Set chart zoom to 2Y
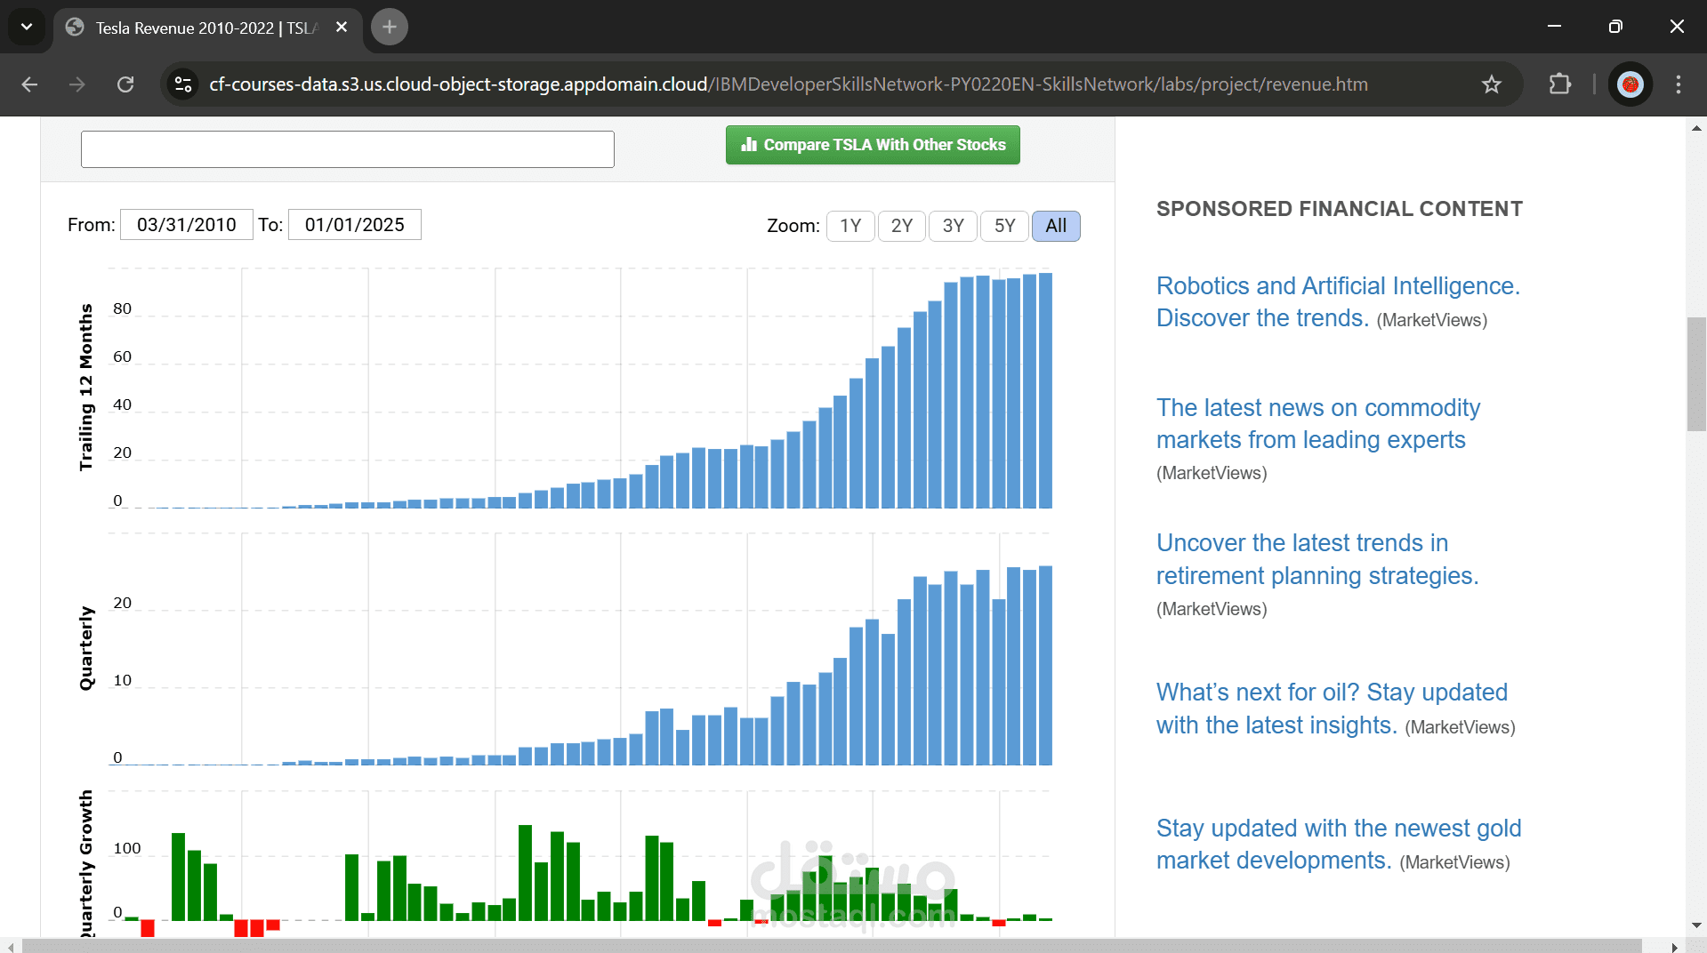 902,226
